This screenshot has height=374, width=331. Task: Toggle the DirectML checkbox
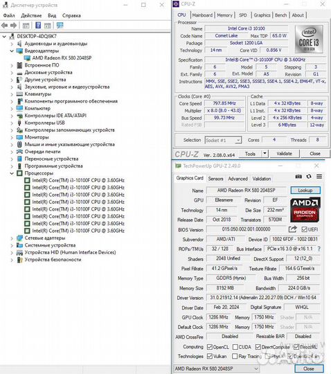296,347
